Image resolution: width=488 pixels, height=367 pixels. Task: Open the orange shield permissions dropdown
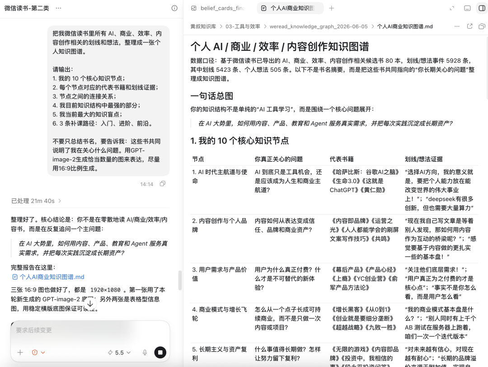pos(38,353)
